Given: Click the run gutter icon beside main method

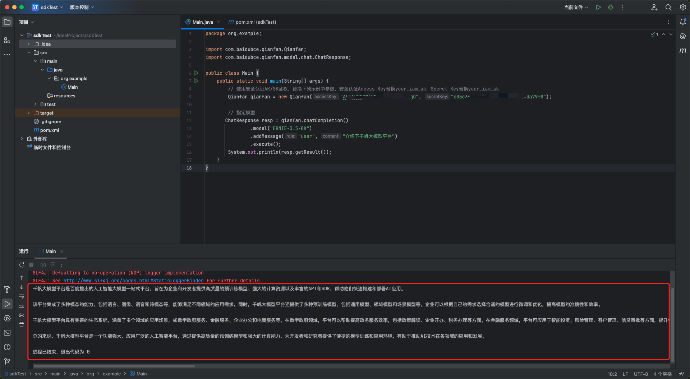Looking at the screenshot, I should 196,81.
